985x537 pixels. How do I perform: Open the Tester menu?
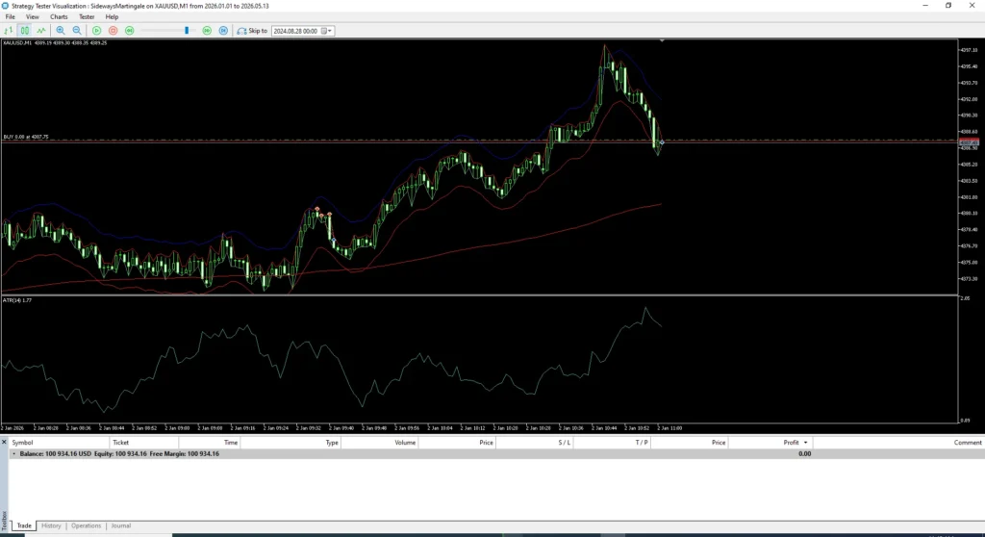87,17
